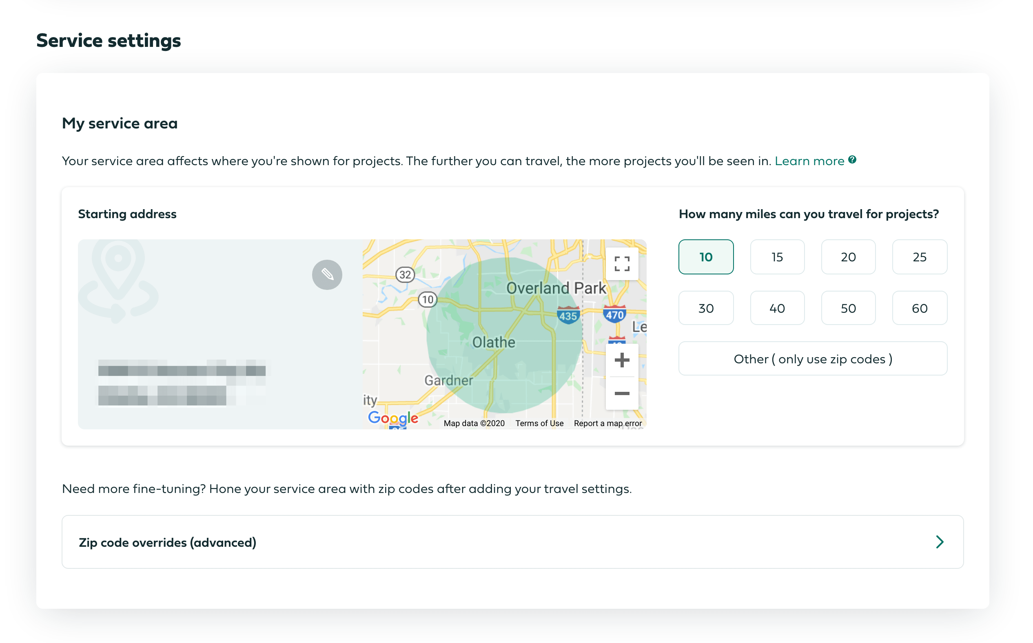Toggle fullscreen map view icon
Image resolution: width=1033 pixels, height=643 pixels.
[x=622, y=264]
